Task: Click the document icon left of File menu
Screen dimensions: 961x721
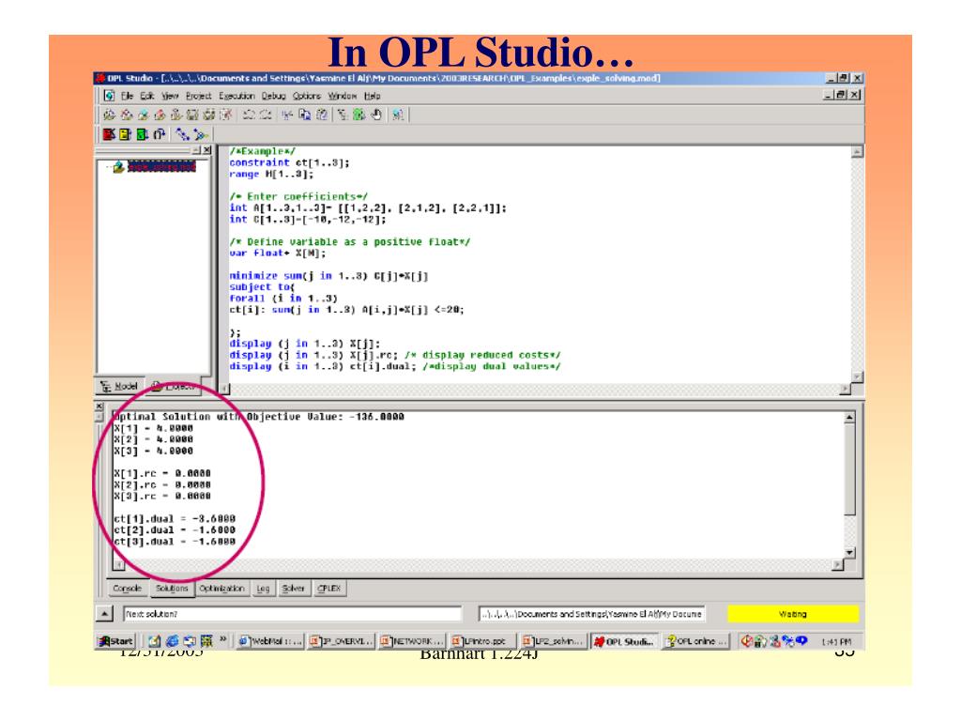Action: point(109,96)
